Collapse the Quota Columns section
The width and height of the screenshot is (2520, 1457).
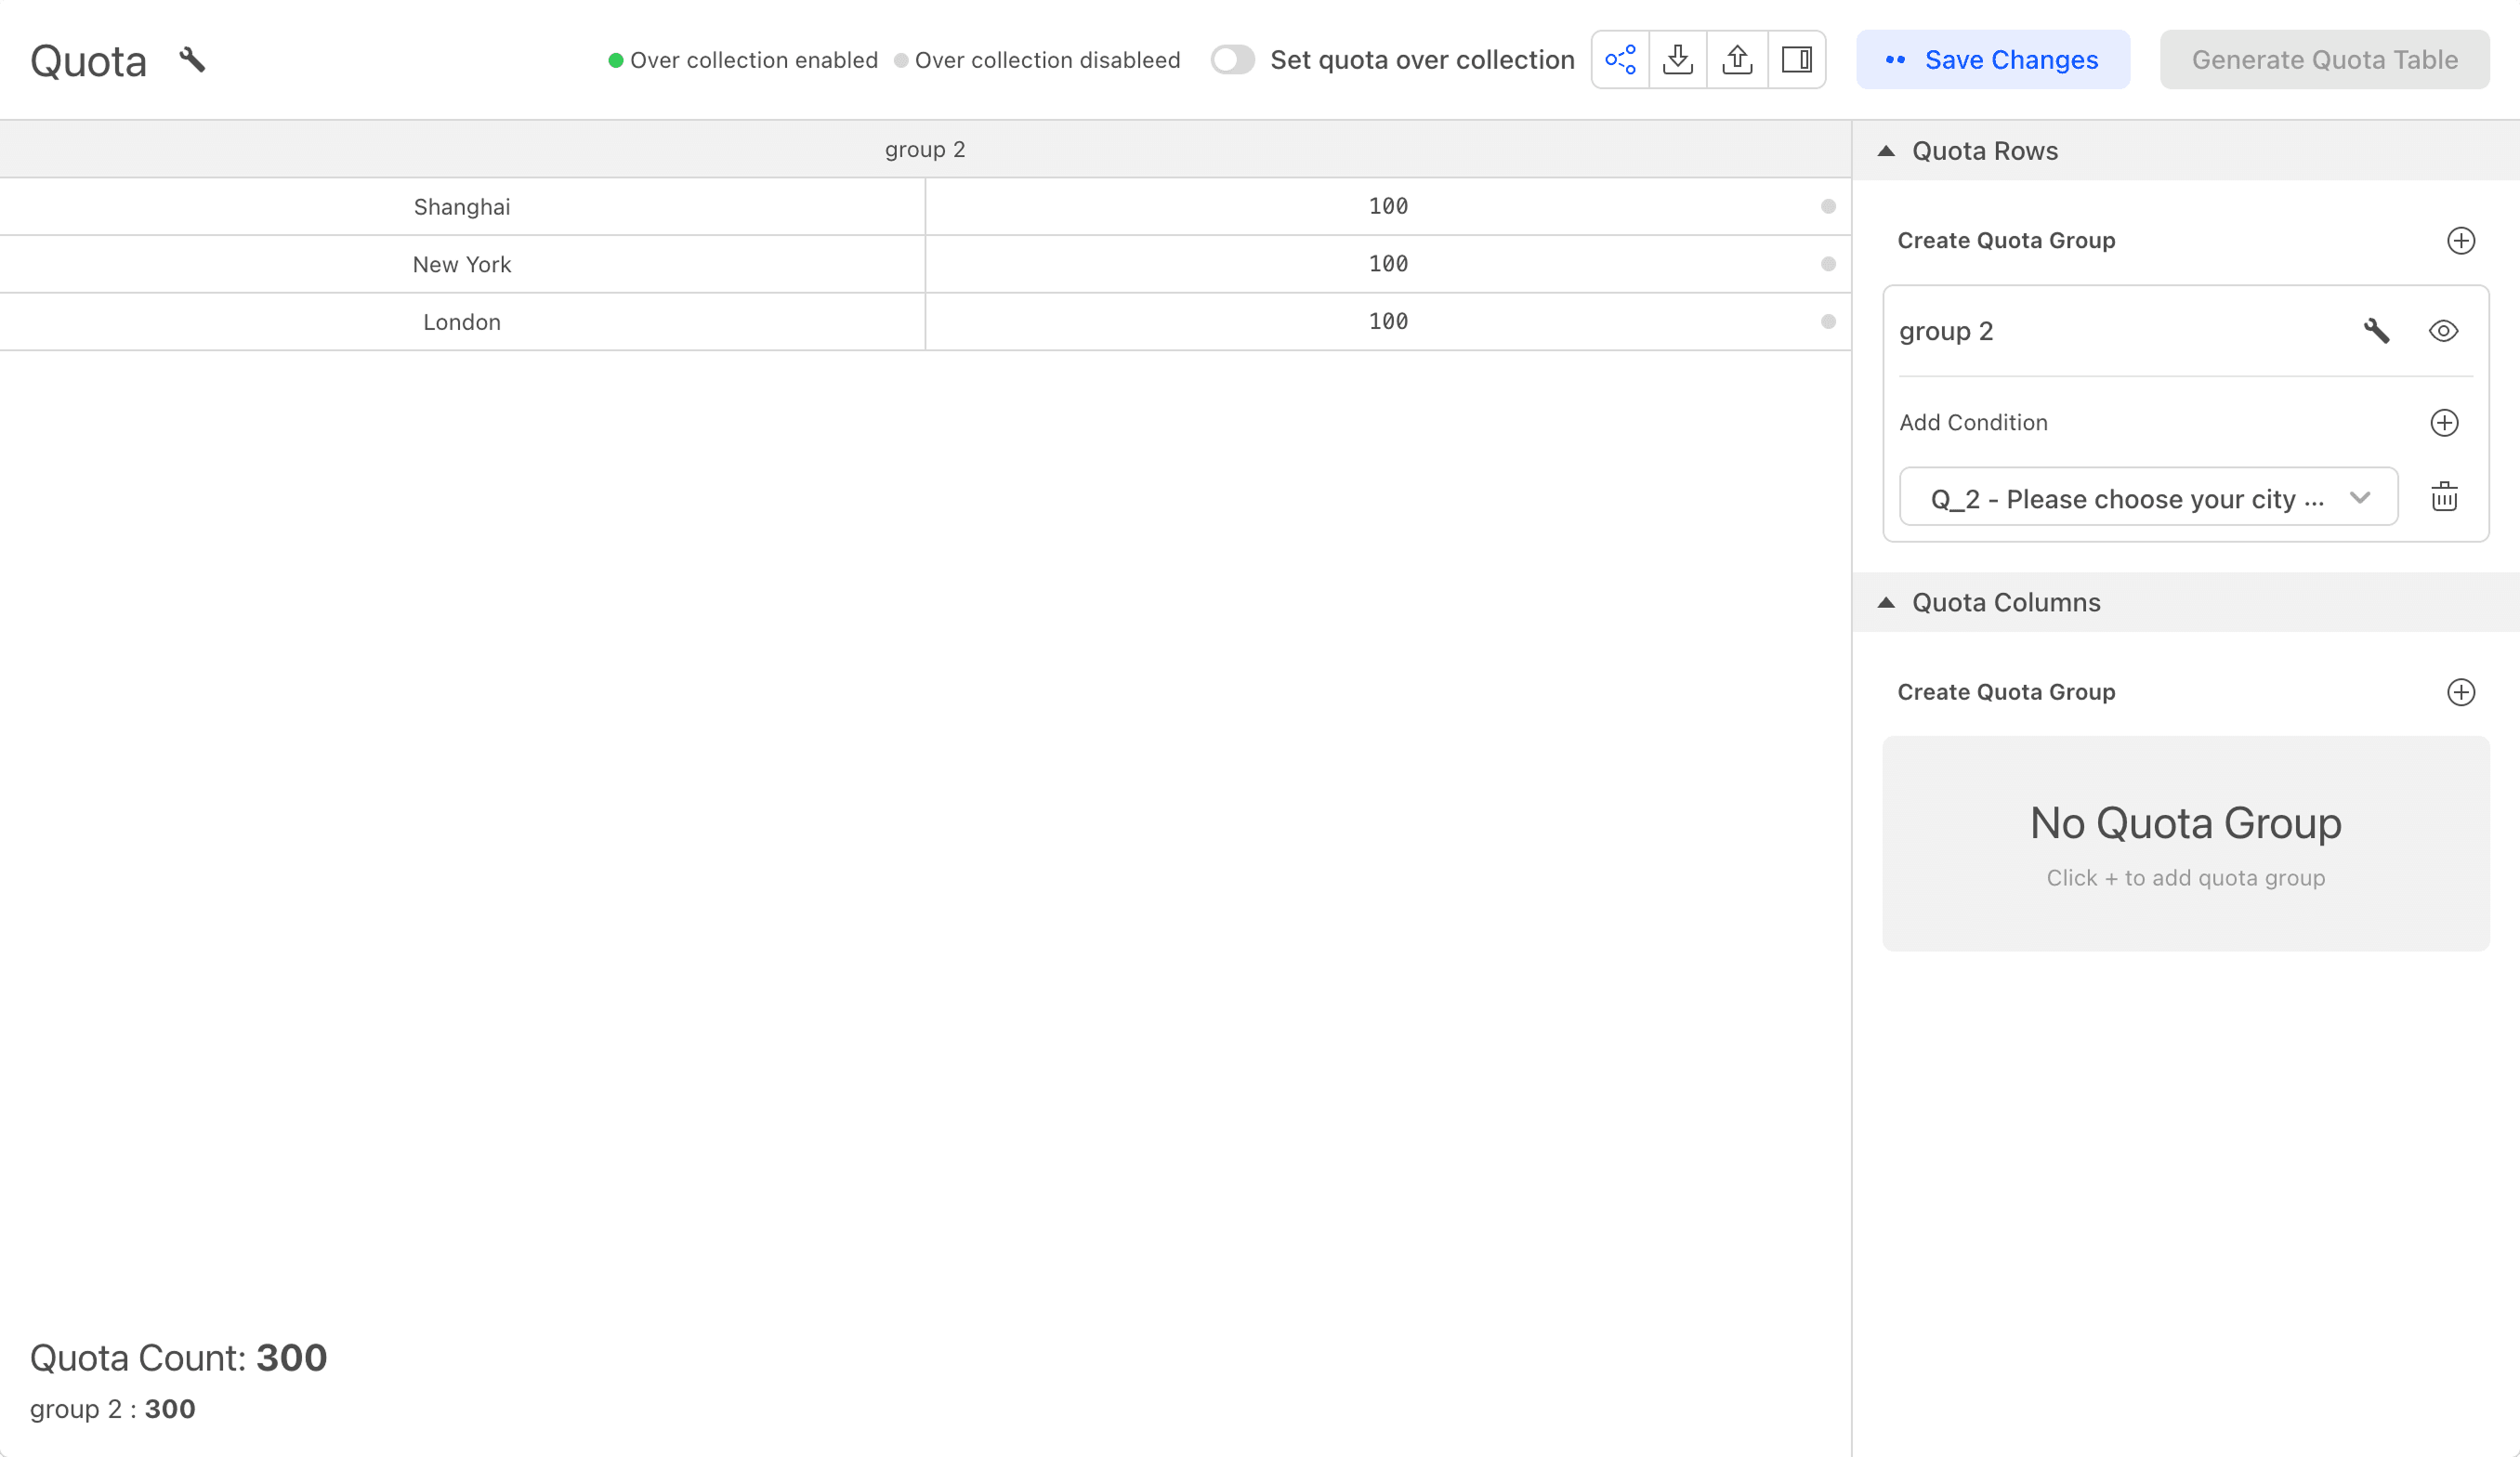point(1886,603)
